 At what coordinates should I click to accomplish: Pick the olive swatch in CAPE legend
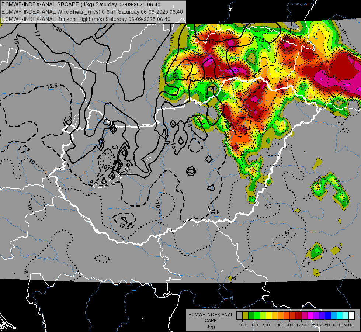[246, 315]
